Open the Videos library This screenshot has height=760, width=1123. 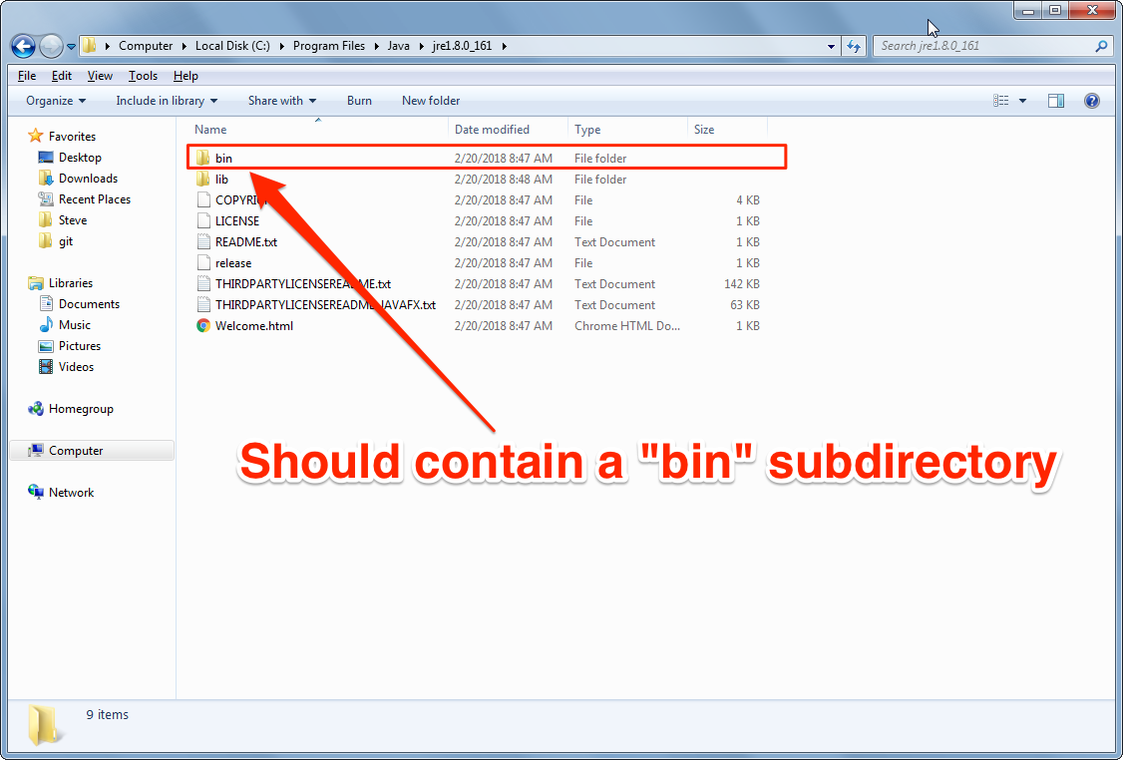76,367
